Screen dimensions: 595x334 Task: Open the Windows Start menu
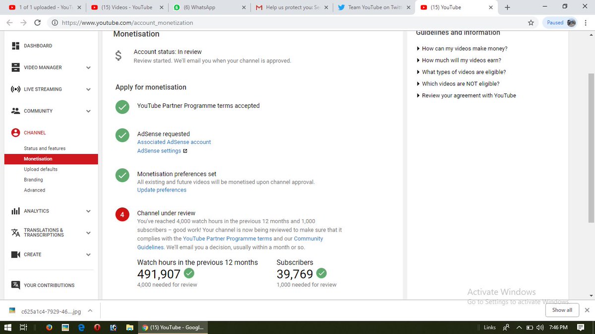(7, 327)
